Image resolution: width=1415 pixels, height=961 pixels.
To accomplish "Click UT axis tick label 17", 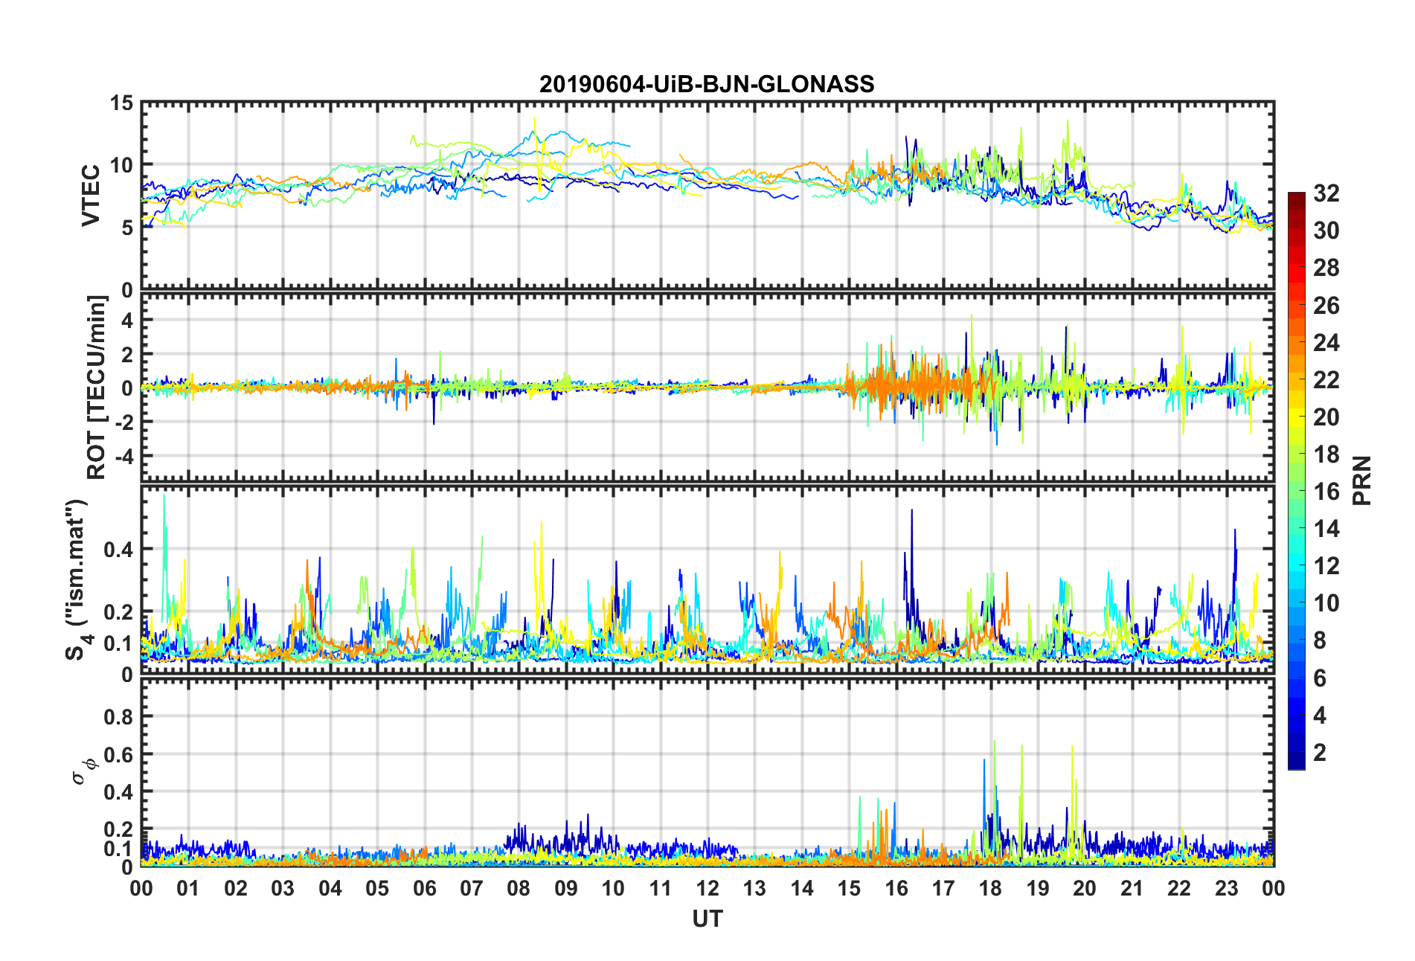I will [x=943, y=889].
